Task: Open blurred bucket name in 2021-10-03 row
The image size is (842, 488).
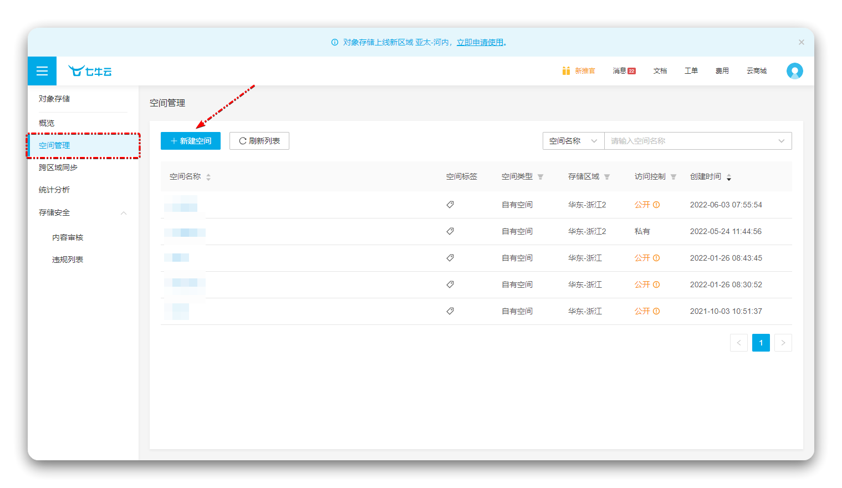Action: tap(176, 311)
